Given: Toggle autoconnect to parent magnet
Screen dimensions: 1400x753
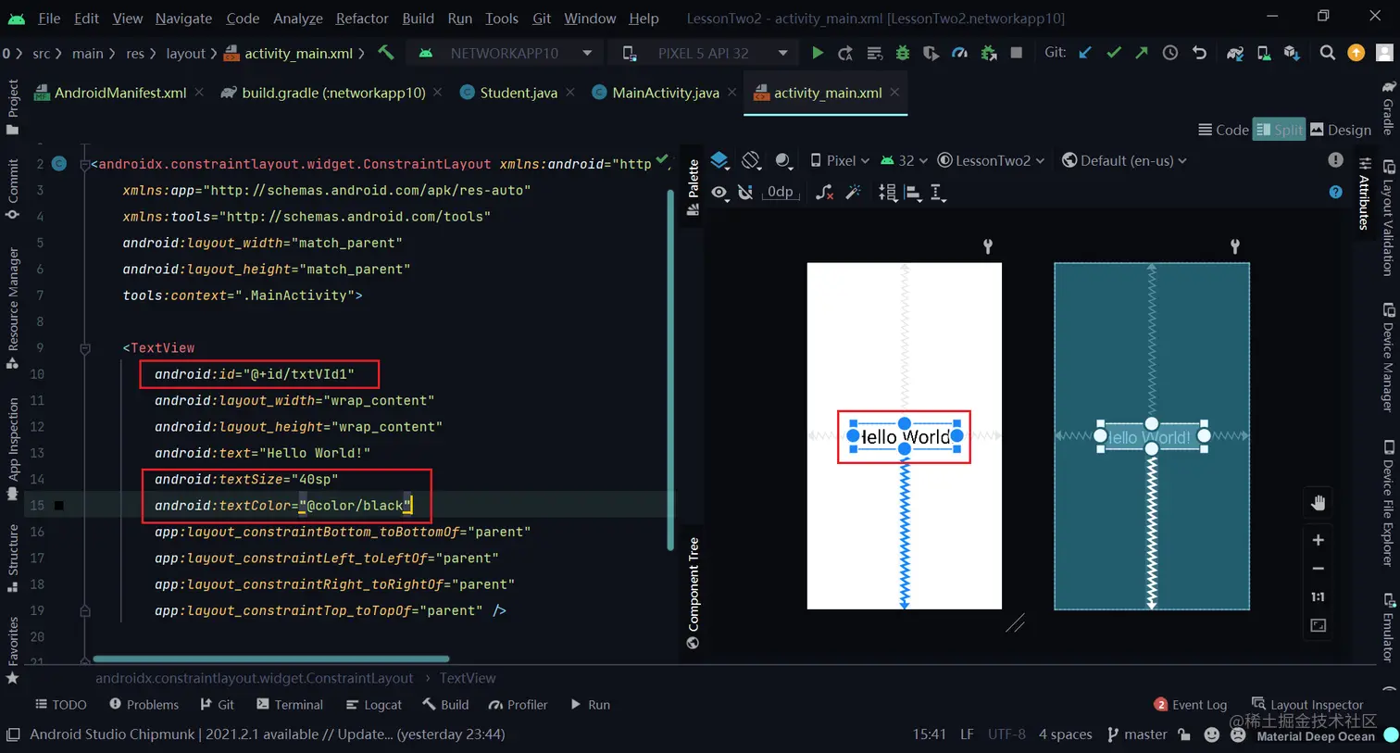Looking at the screenshot, I should 745,193.
